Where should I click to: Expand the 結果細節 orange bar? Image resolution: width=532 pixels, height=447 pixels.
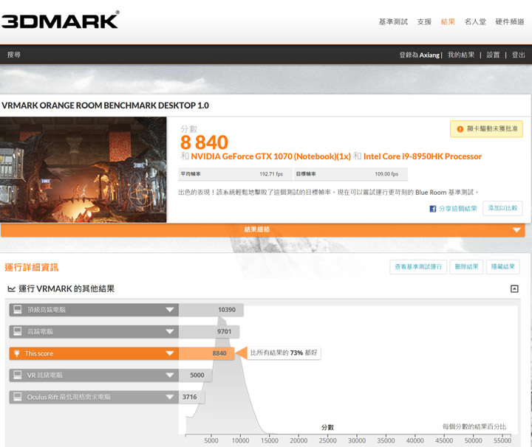pos(516,230)
